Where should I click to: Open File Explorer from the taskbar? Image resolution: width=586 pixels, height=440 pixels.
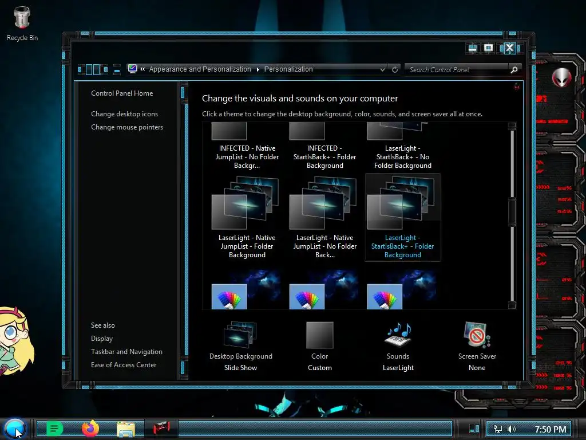click(125, 429)
